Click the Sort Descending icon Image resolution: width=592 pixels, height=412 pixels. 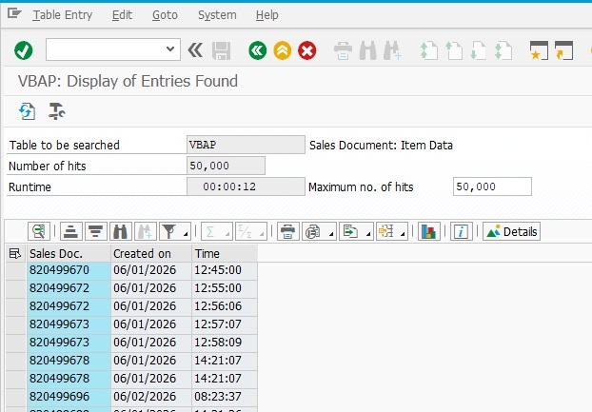pos(95,231)
